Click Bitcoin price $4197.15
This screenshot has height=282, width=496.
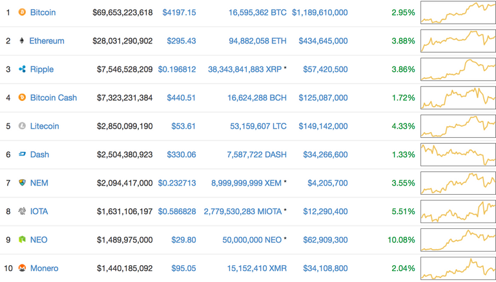(179, 12)
